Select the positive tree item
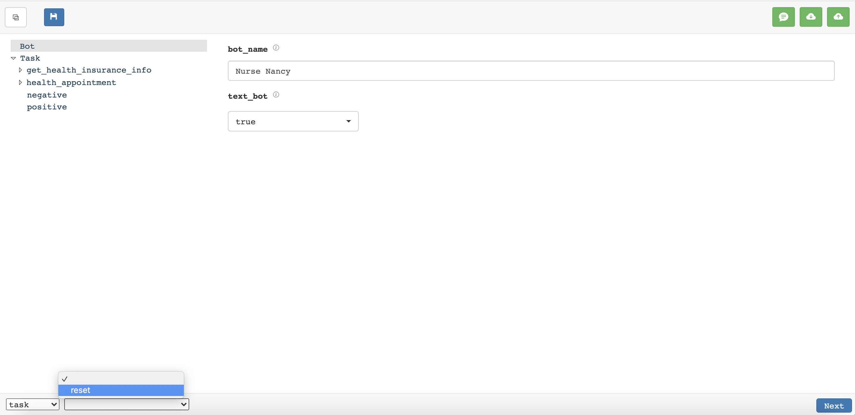Viewport: 855px width, 415px height. click(47, 107)
